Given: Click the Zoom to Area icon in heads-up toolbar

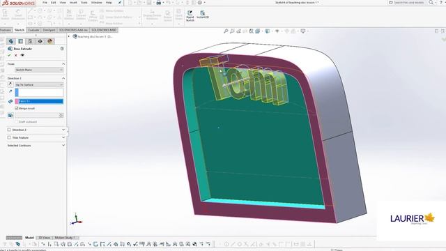Looking at the screenshot, I should [x=232, y=31].
